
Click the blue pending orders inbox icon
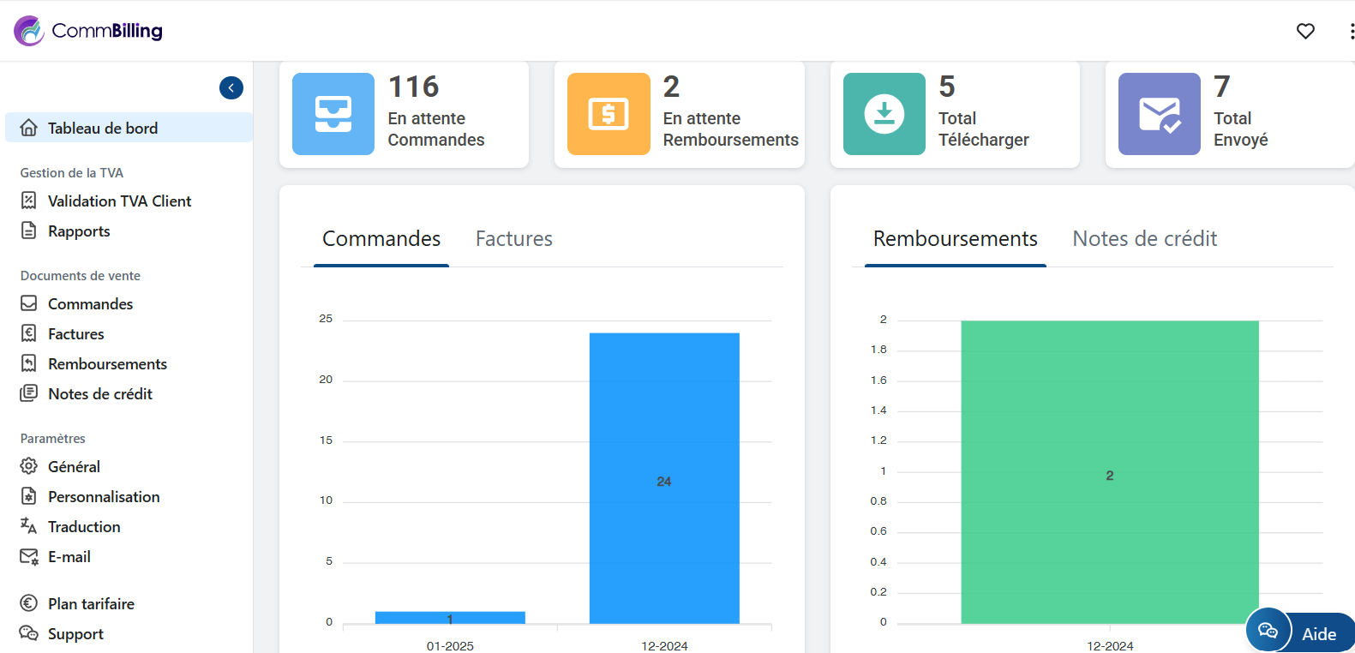tap(333, 114)
